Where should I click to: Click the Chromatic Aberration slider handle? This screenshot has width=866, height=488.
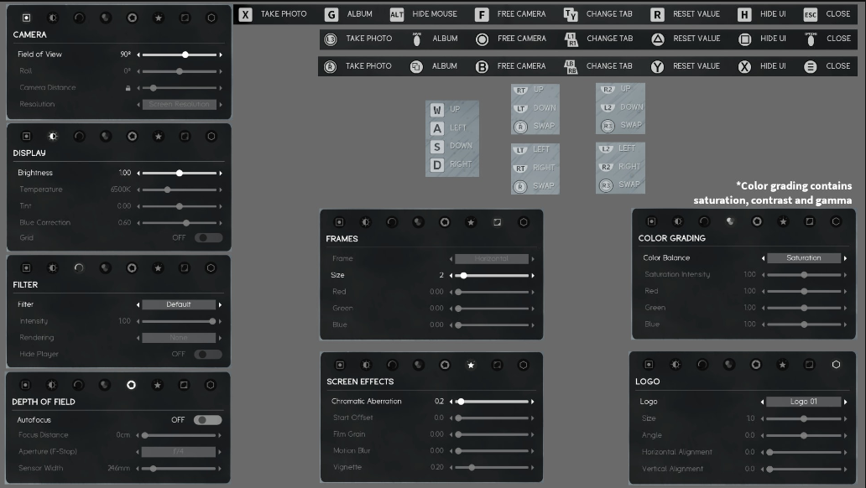[461, 402]
